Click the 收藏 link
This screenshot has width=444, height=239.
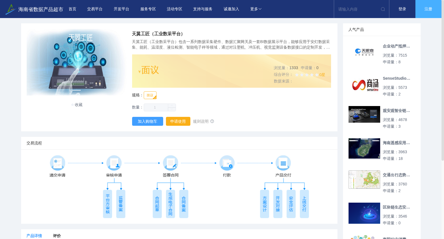(x=79, y=105)
